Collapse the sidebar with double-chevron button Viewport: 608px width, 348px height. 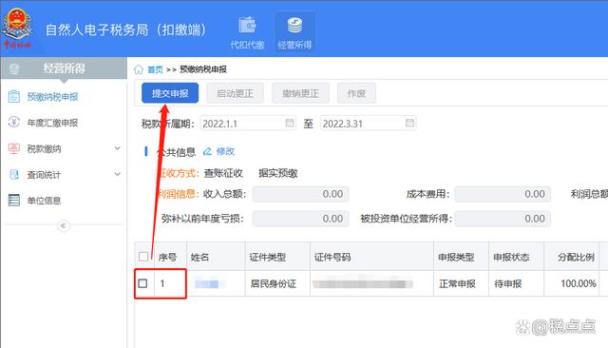(x=64, y=225)
